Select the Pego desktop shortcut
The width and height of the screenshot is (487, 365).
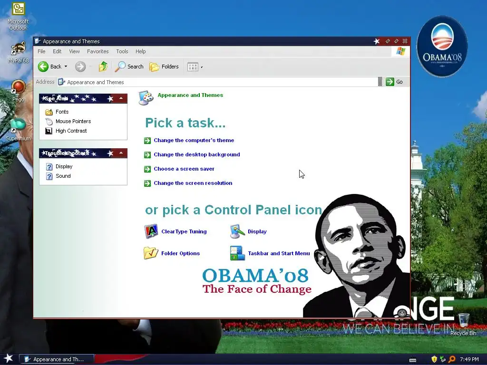[x=18, y=91]
